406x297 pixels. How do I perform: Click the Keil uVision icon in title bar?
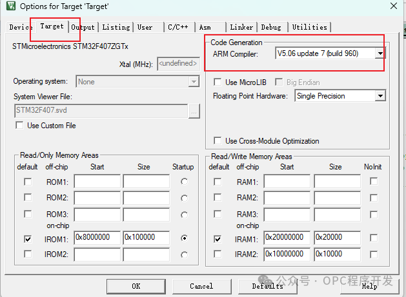tap(11, 6)
